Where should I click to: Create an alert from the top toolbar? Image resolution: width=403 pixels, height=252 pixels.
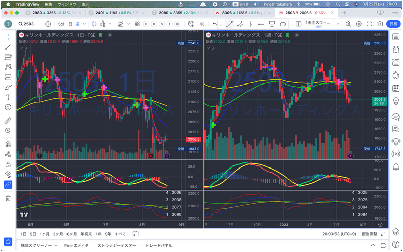(x=191, y=24)
